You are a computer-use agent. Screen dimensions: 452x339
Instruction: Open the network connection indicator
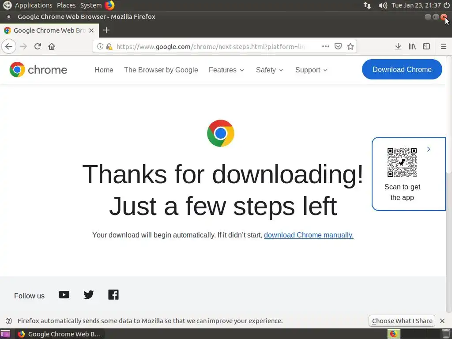coord(367,5)
